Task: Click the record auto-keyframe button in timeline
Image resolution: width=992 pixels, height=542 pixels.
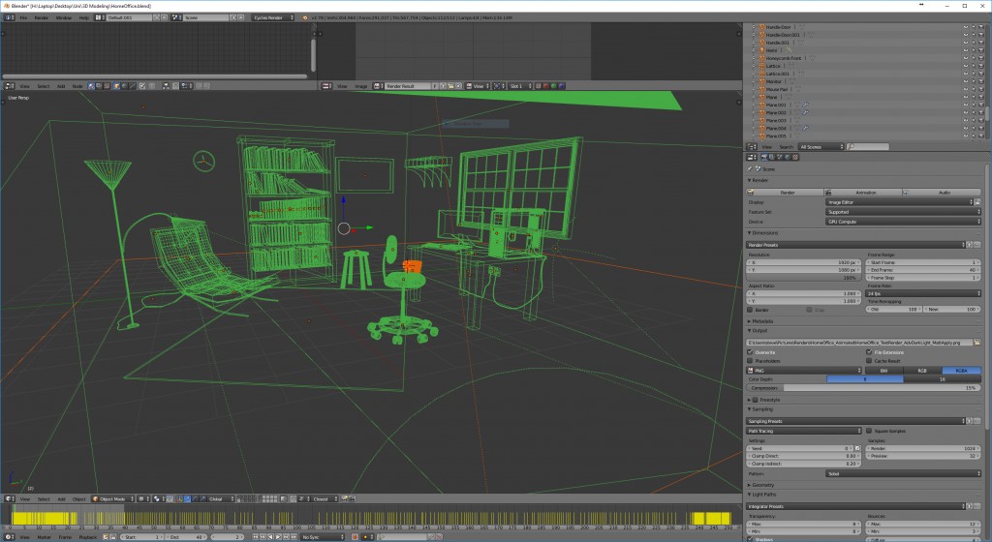Action: pyautogui.click(x=354, y=536)
